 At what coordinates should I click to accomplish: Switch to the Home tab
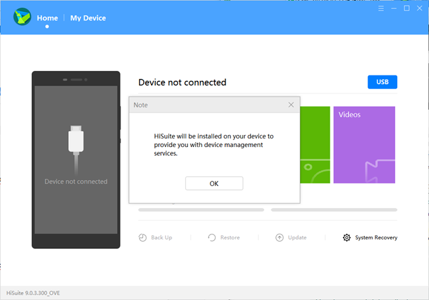pyautogui.click(x=47, y=18)
